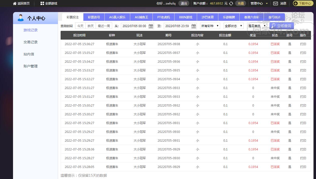Open the start date calendar icon
Viewport: 316px width, 179px height.
click(151, 26)
